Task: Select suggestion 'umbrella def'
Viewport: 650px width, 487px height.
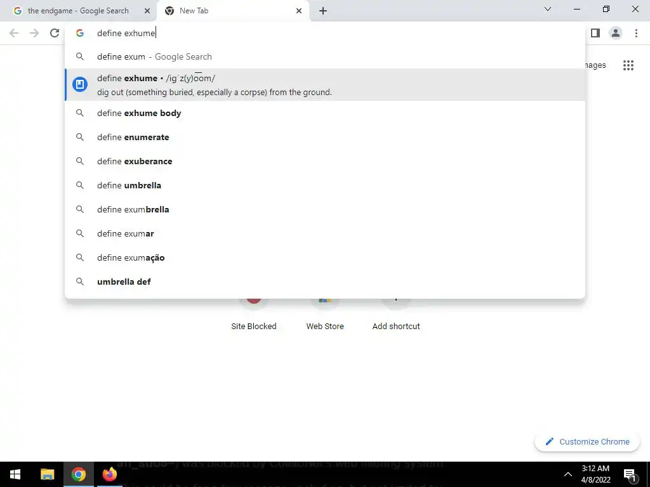Action: pyautogui.click(x=325, y=282)
